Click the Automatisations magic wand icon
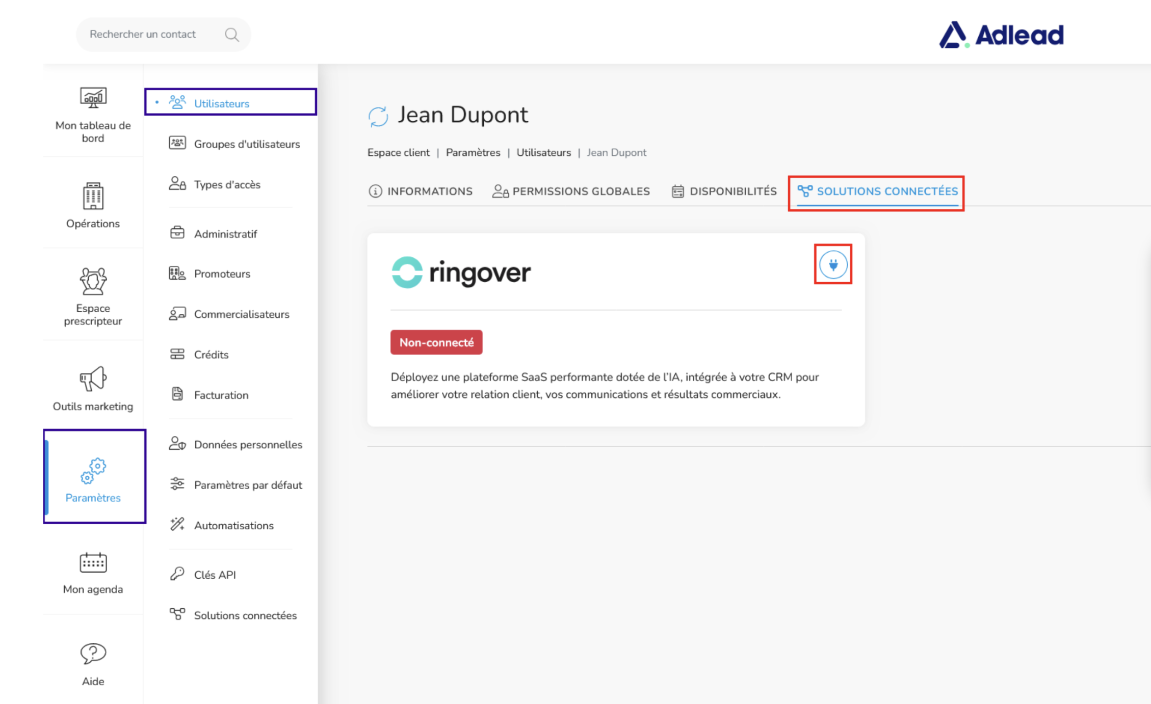This screenshot has height=704, width=1151. (x=177, y=524)
